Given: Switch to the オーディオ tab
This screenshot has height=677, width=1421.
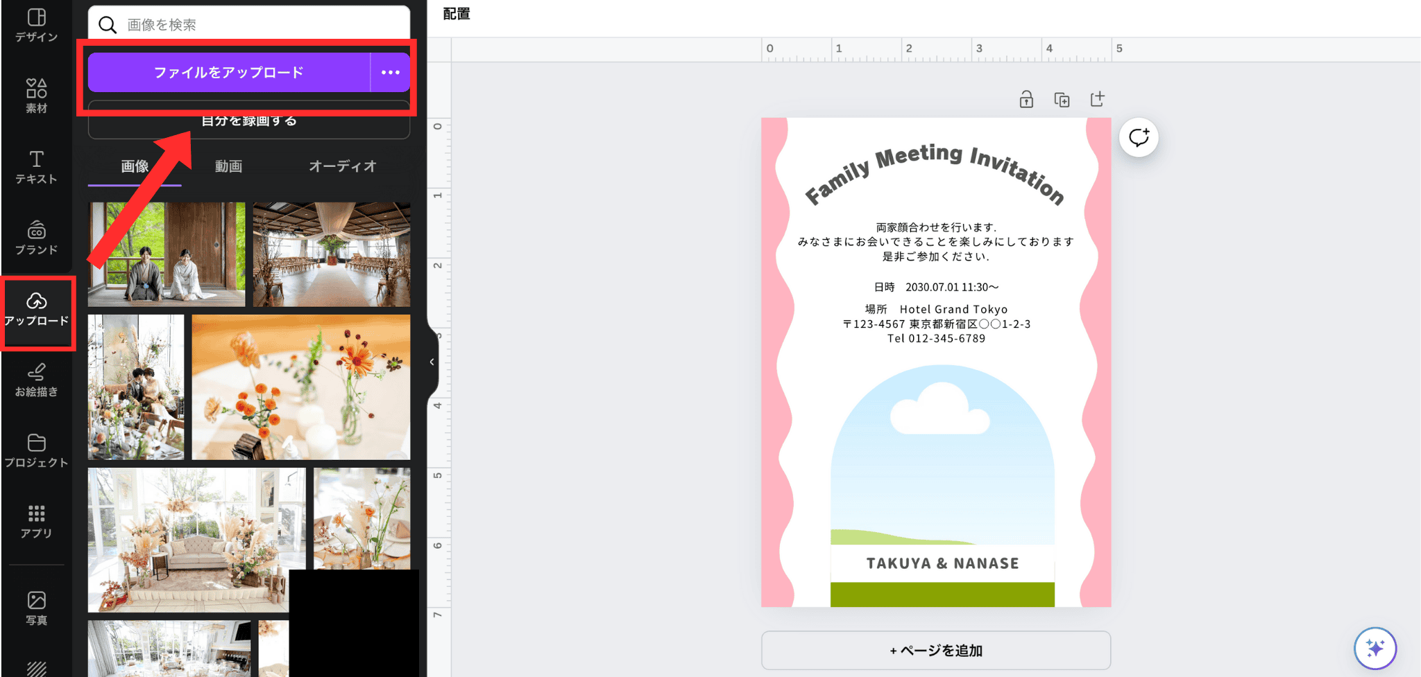Looking at the screenshot, I should click(342, 166).
